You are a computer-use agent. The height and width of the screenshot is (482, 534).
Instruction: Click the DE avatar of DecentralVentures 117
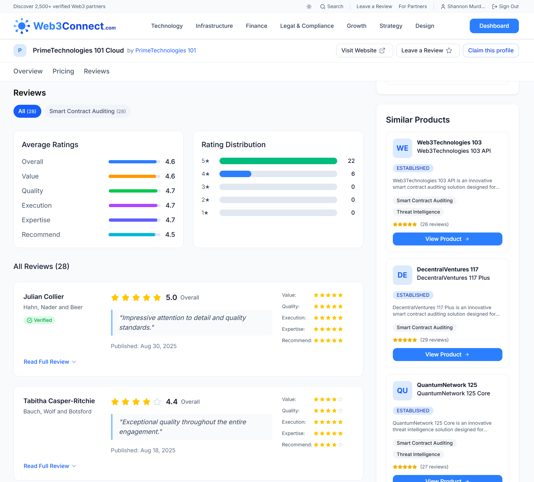click(x=402, y=275)
